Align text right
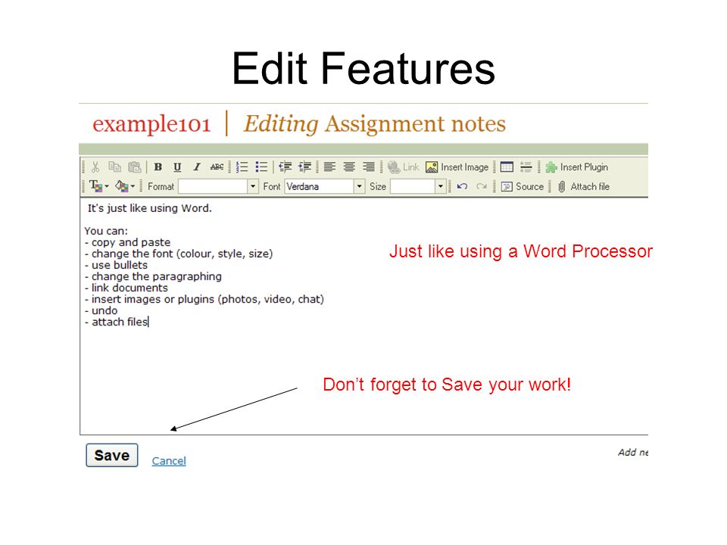Viewport: 727px width, 545px height. click(369, 167)
